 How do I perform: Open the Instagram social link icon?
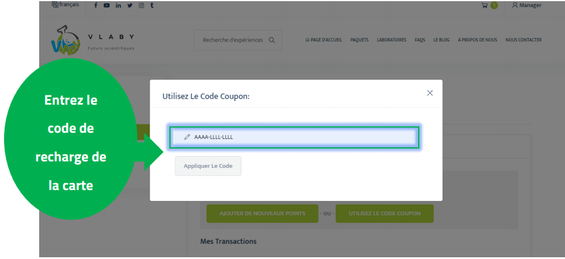coord(141,5)
